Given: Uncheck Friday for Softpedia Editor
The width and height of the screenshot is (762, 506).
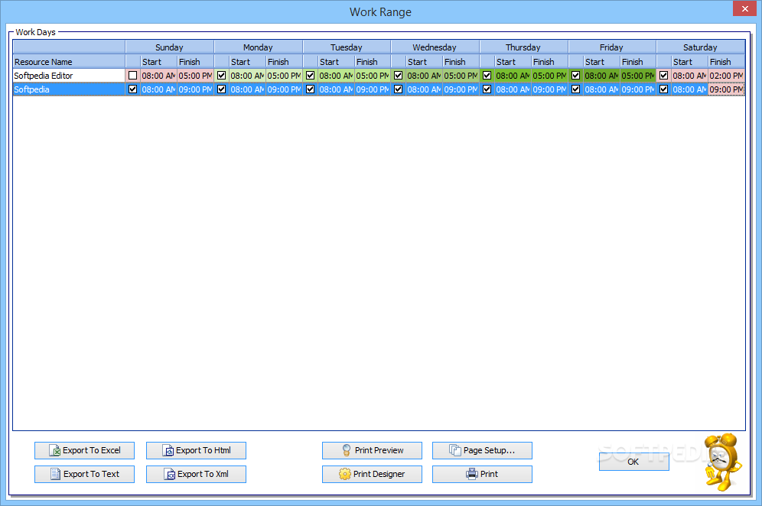Looking at the screenshot, I should coord(576,76).
